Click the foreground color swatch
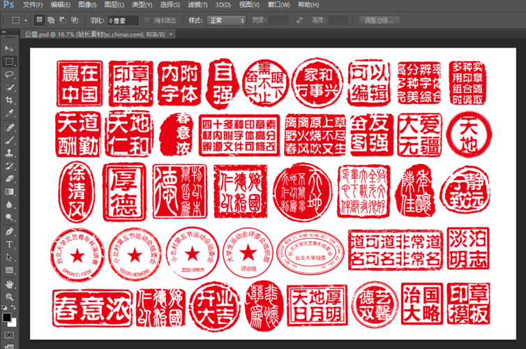 click(6, 318)
